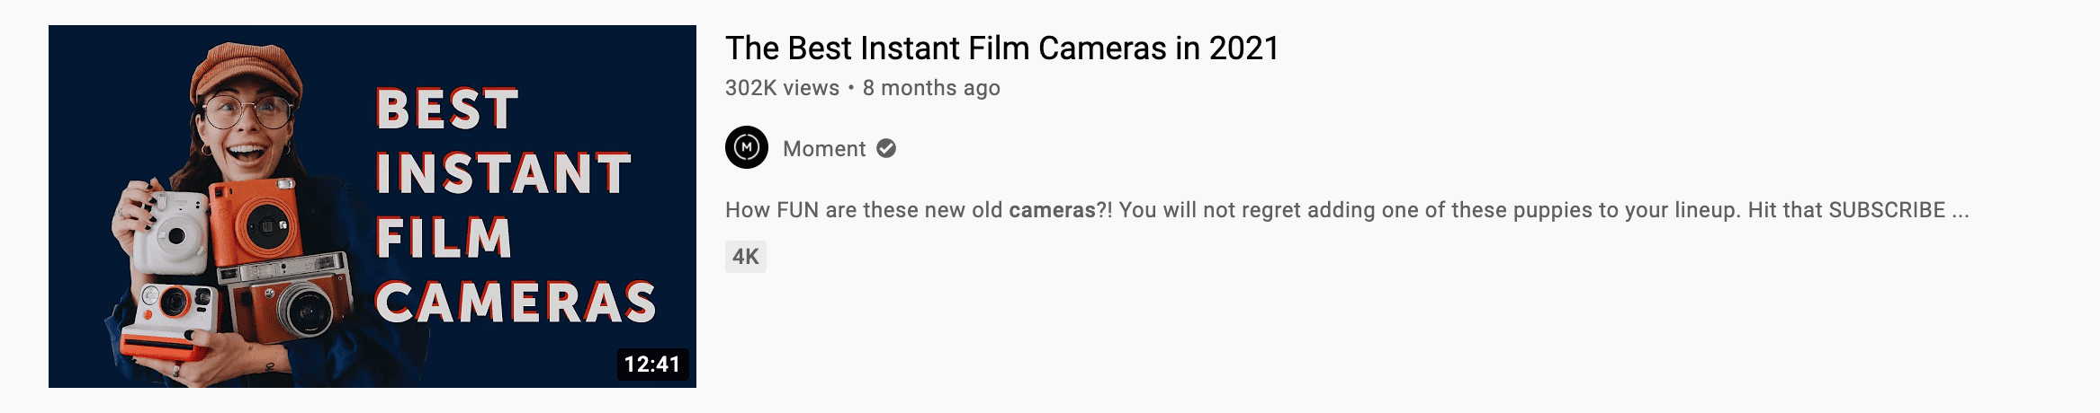Click the 12:41 duration badge
The height and width of the screenshot is (413, 2100).
[x=652, y=364]
